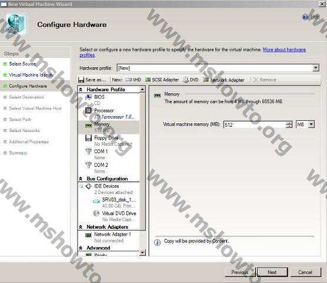Open the Help icon
Viewport: 327px width, 283px height.
pyautogui.click(x=305, y=17)
